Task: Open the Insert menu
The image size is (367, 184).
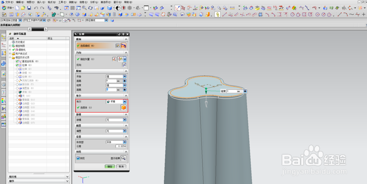Action: point(41,2)
